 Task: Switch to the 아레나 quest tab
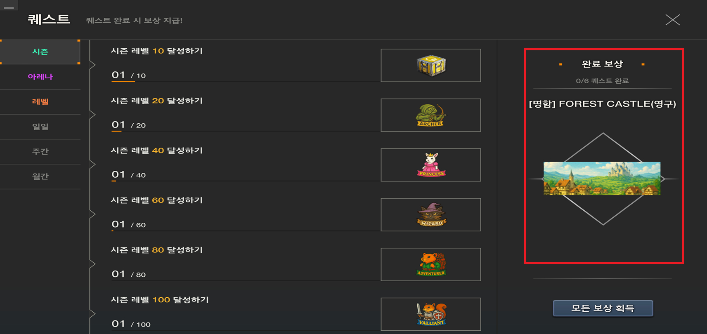40,77
